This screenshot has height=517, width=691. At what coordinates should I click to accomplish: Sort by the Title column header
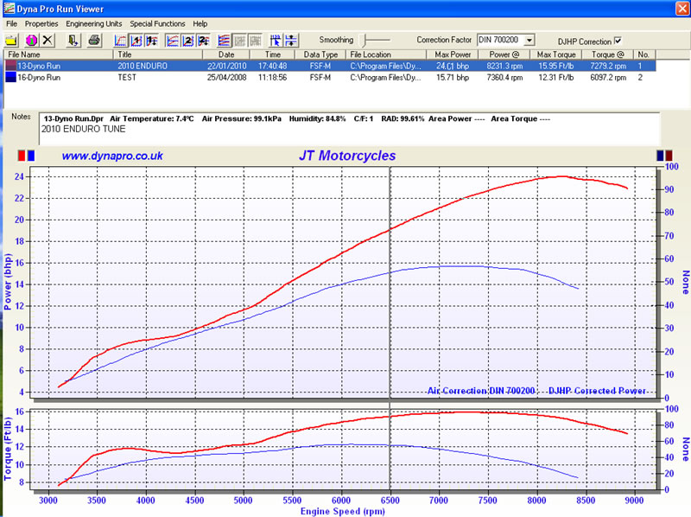click(158, 54)
